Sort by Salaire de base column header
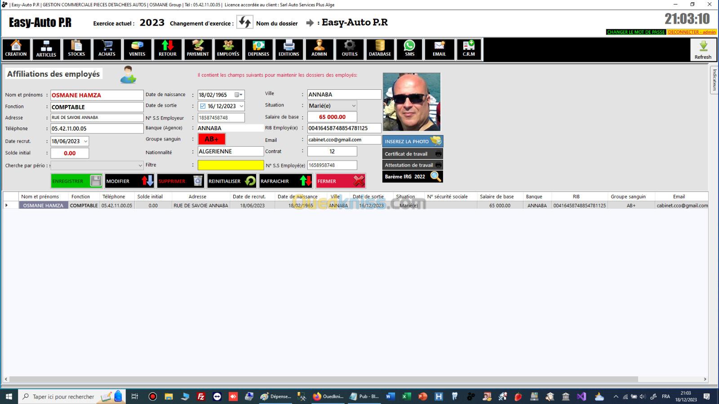Image resolution: width=719 pixels, height=404 pixels. click(x=496, y=197)
